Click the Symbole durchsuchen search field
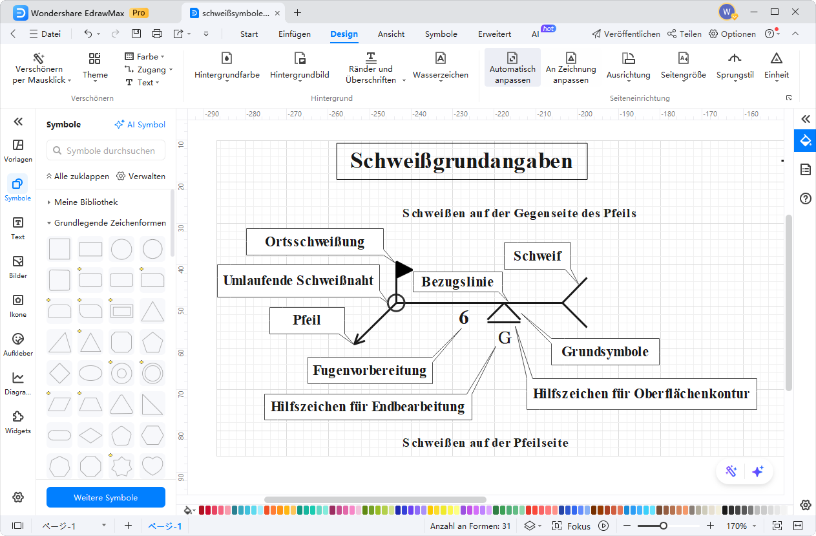This screenshot has width=816, height=536. pos(106,151)
